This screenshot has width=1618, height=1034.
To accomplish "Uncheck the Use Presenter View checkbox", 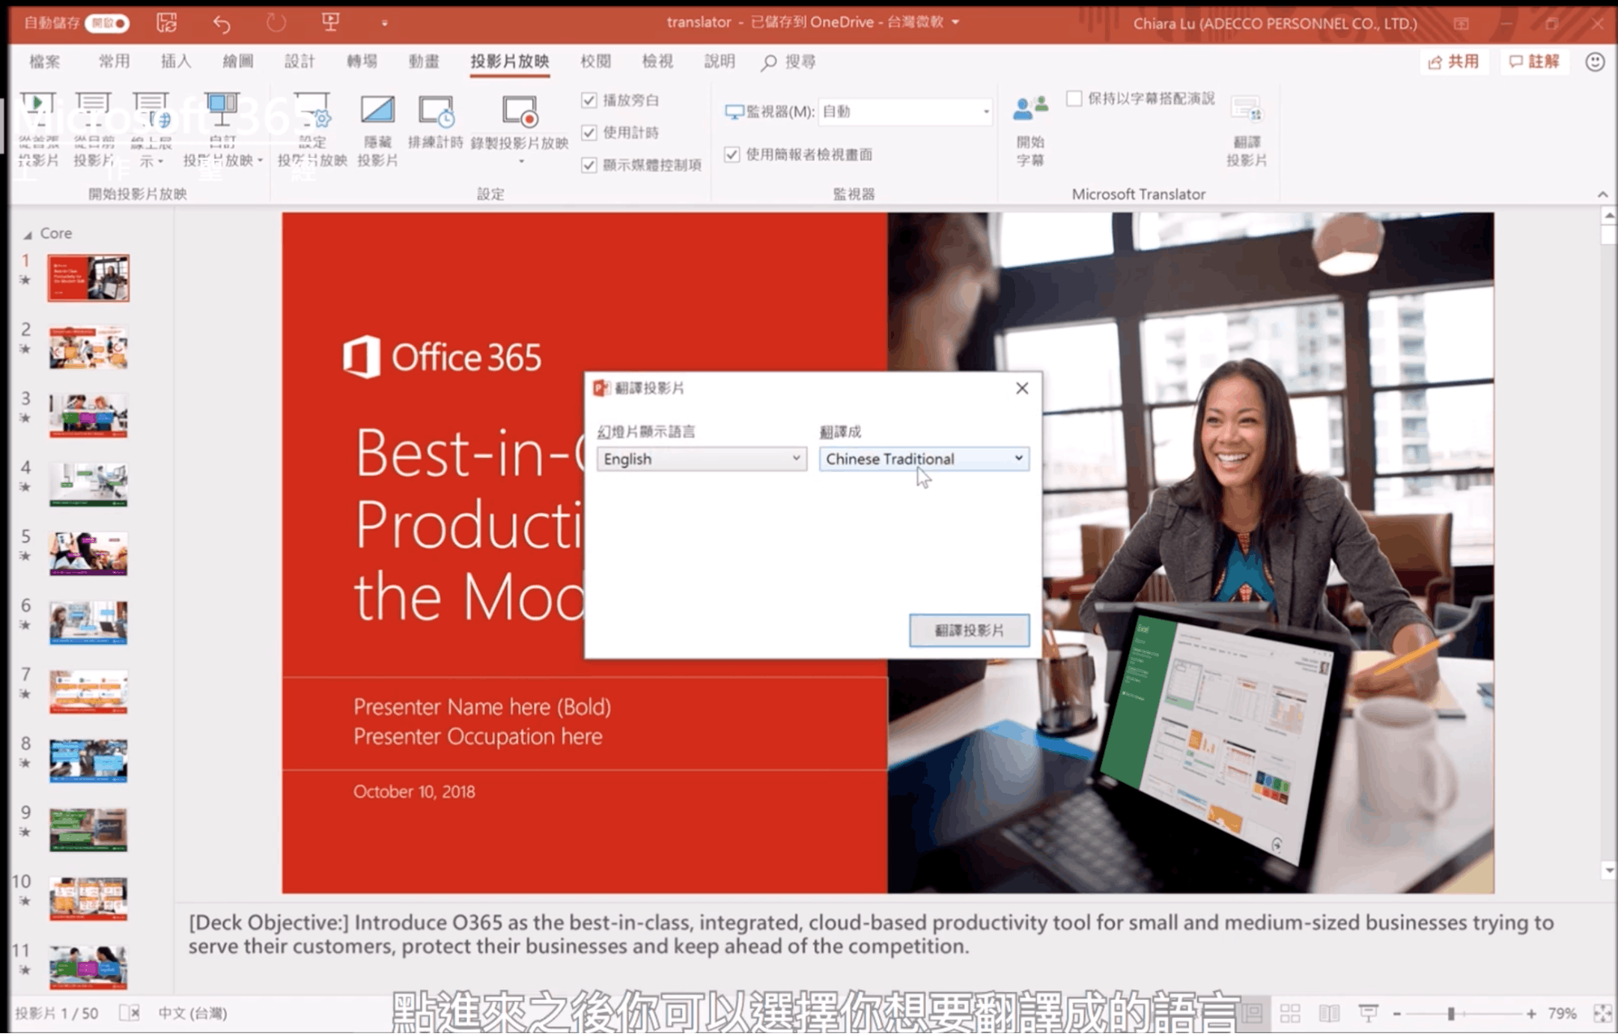I will pos(732,155).
